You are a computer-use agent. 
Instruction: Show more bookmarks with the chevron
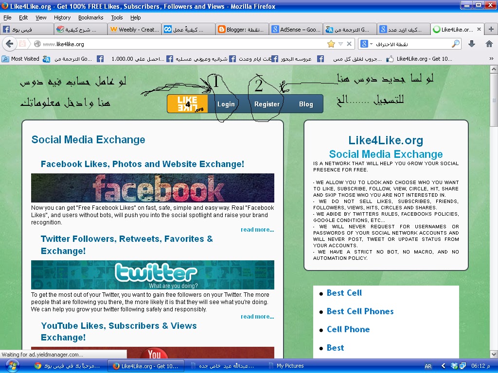pos(491,59)
